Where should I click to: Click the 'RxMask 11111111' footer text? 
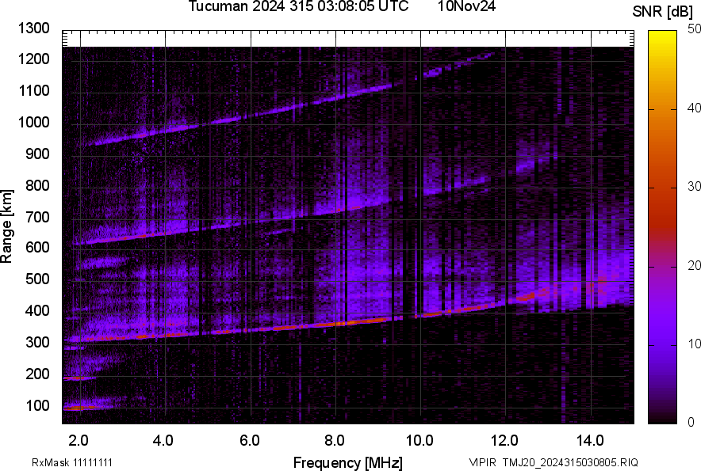[x=72, y=462]
